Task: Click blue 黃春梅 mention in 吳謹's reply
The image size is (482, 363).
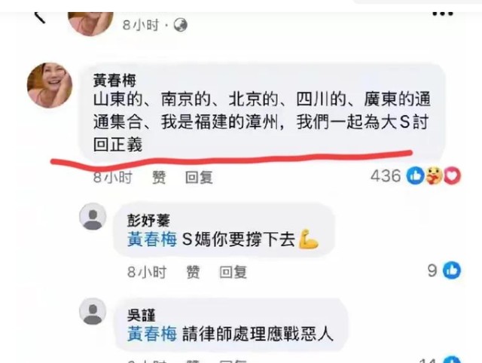Action: pos(152,334)
